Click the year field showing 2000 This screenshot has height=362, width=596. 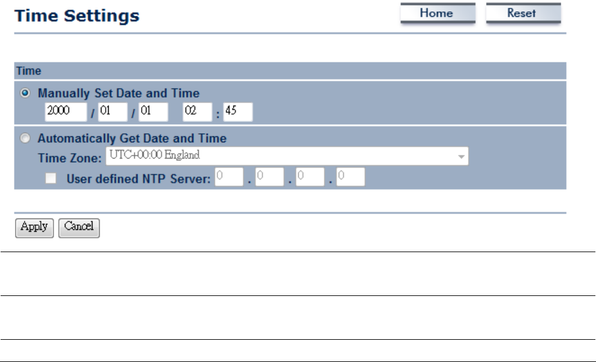click(66, 112)
